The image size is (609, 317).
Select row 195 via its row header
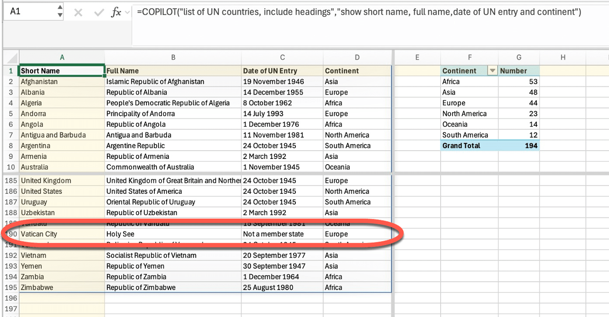[x=10, y=287]
